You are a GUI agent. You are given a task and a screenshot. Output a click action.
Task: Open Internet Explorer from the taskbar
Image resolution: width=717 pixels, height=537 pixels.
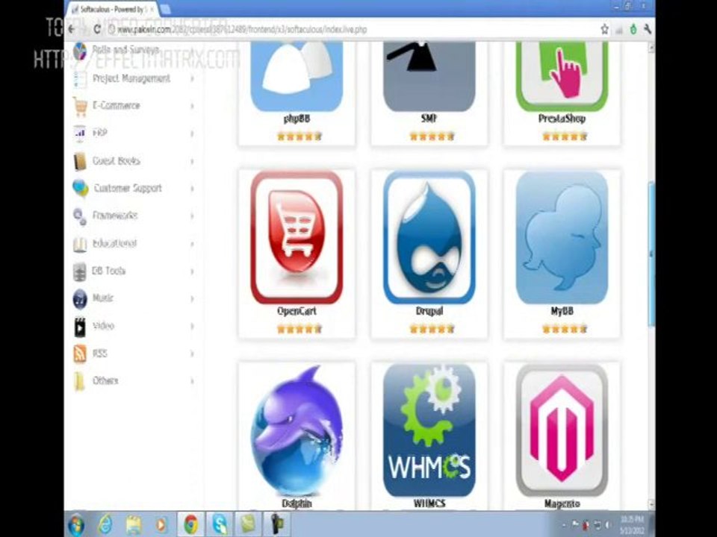point(105,524)
